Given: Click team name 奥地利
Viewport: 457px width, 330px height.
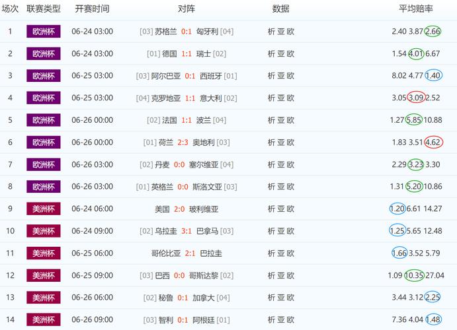Looking at the screenshot, I should coord(204,143).
